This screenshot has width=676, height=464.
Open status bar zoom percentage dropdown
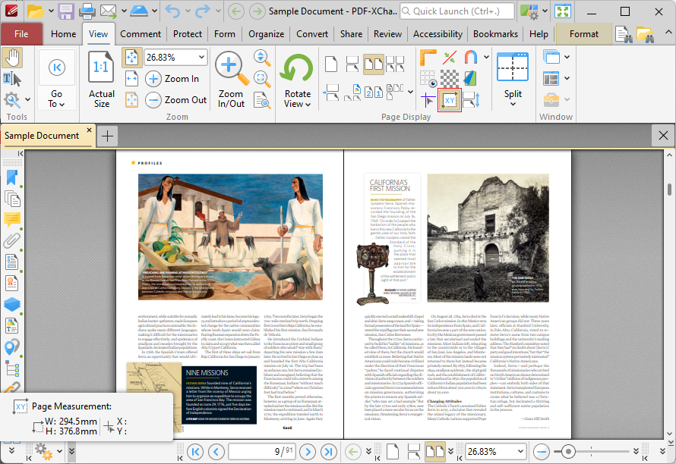[x=521, y=452]
